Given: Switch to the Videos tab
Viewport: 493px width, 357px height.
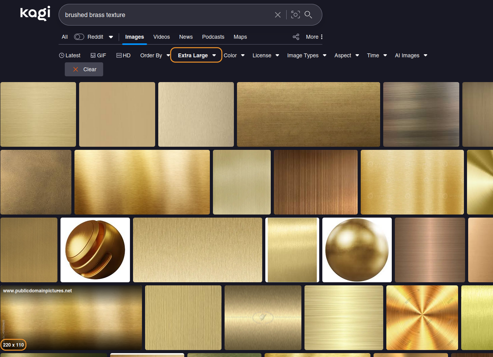Looking at the screenshot, I should coord(161,37).
